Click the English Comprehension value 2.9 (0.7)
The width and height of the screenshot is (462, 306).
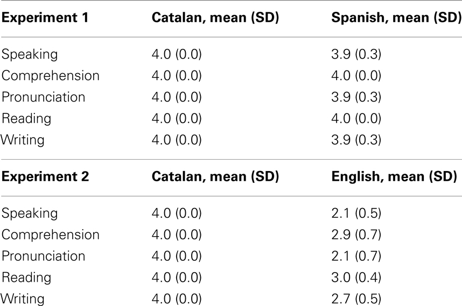pos(356,235)
